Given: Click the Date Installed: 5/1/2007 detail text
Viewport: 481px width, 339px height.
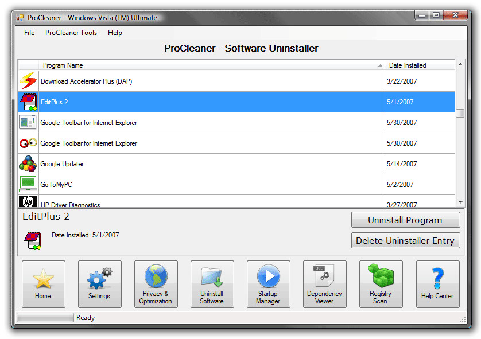Looking at the screenshot, I should 86,235.
